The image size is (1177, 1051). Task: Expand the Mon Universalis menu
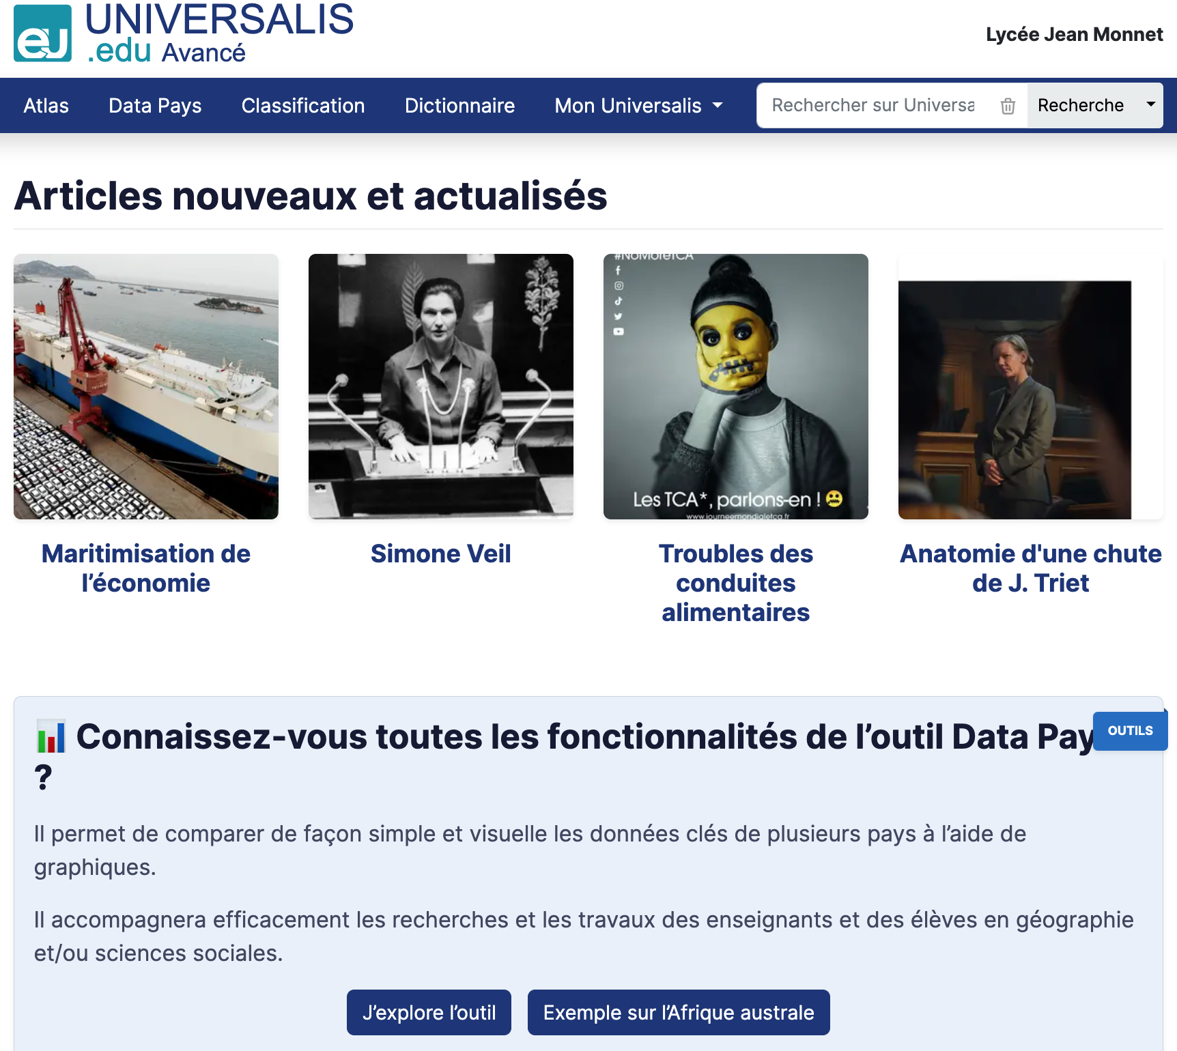[x=638, y=106]
